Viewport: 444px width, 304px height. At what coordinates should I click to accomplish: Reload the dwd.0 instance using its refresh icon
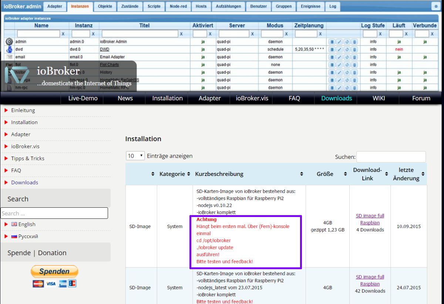click(347, 49)
